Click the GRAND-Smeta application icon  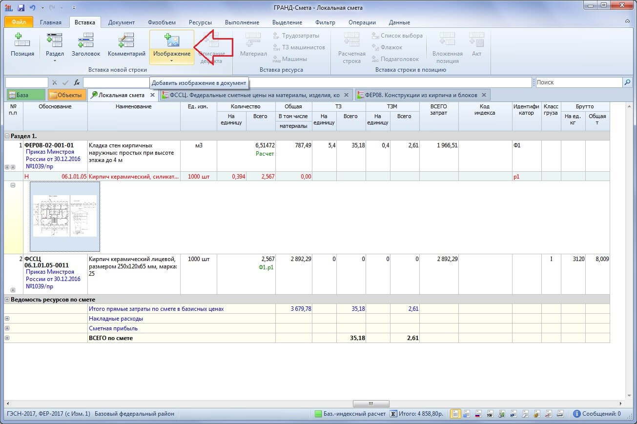[x=8, y=8]
